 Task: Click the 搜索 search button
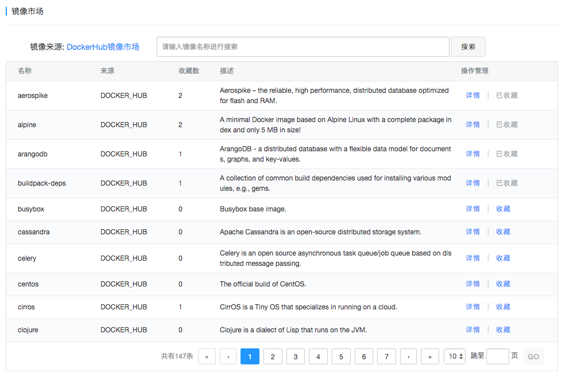pos(468,47)
